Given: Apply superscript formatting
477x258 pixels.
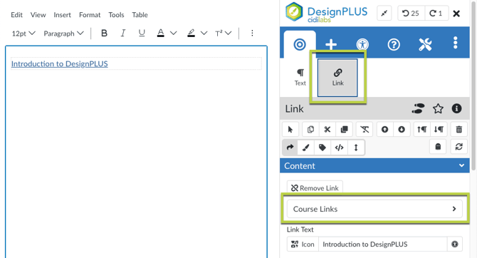Looking at the screenshot, I should coord(219,33).
